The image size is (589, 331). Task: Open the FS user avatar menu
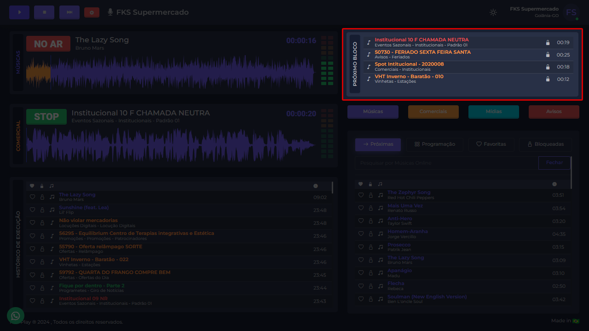(x=571, y=12)
